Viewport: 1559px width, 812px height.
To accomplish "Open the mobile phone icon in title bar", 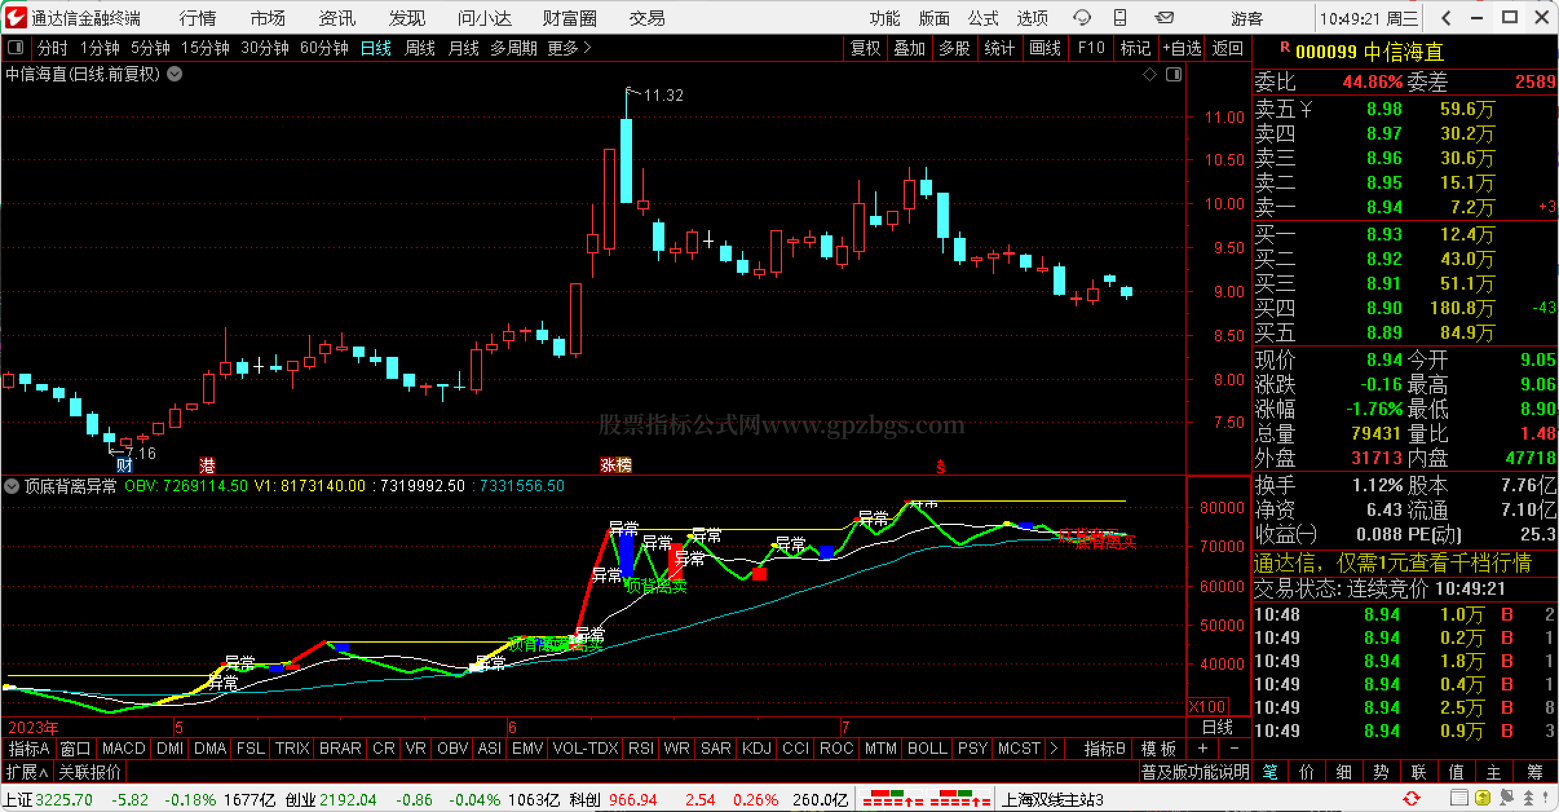I will click(x=1121, y=18).
